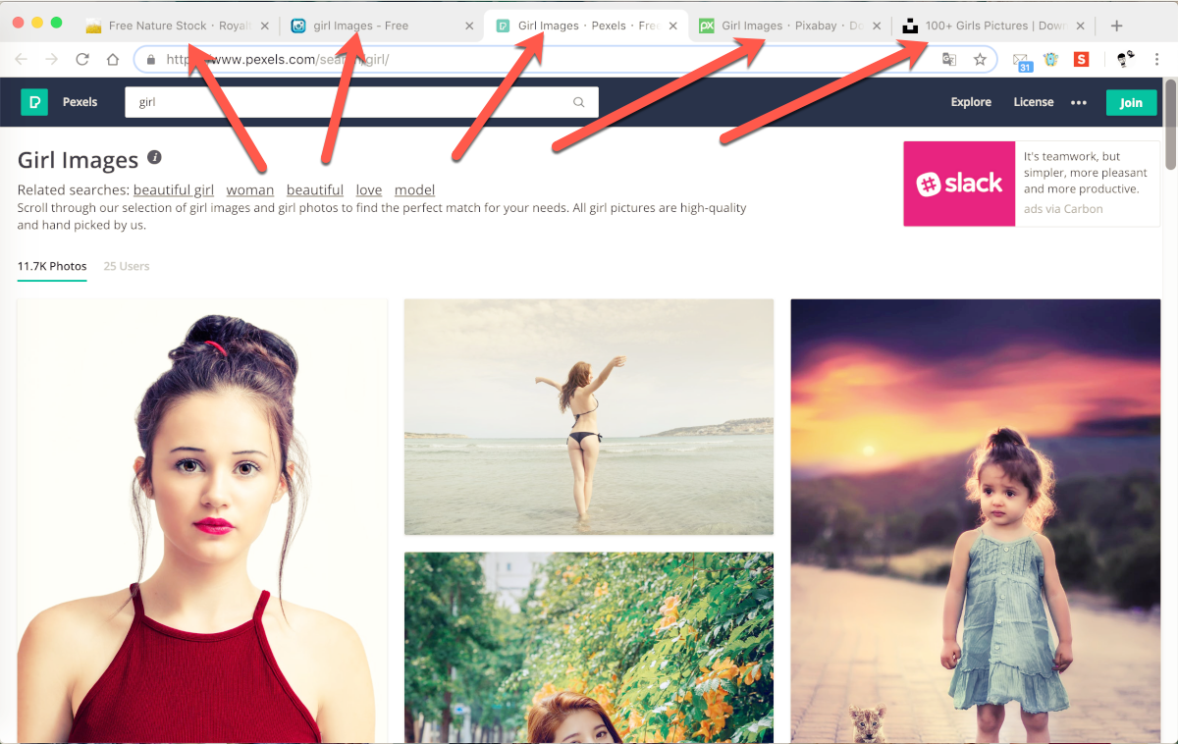Open the three-dots more menu in Pexels header
The height and width of the screenshot is (744, 1178).
pos(1079,102)
